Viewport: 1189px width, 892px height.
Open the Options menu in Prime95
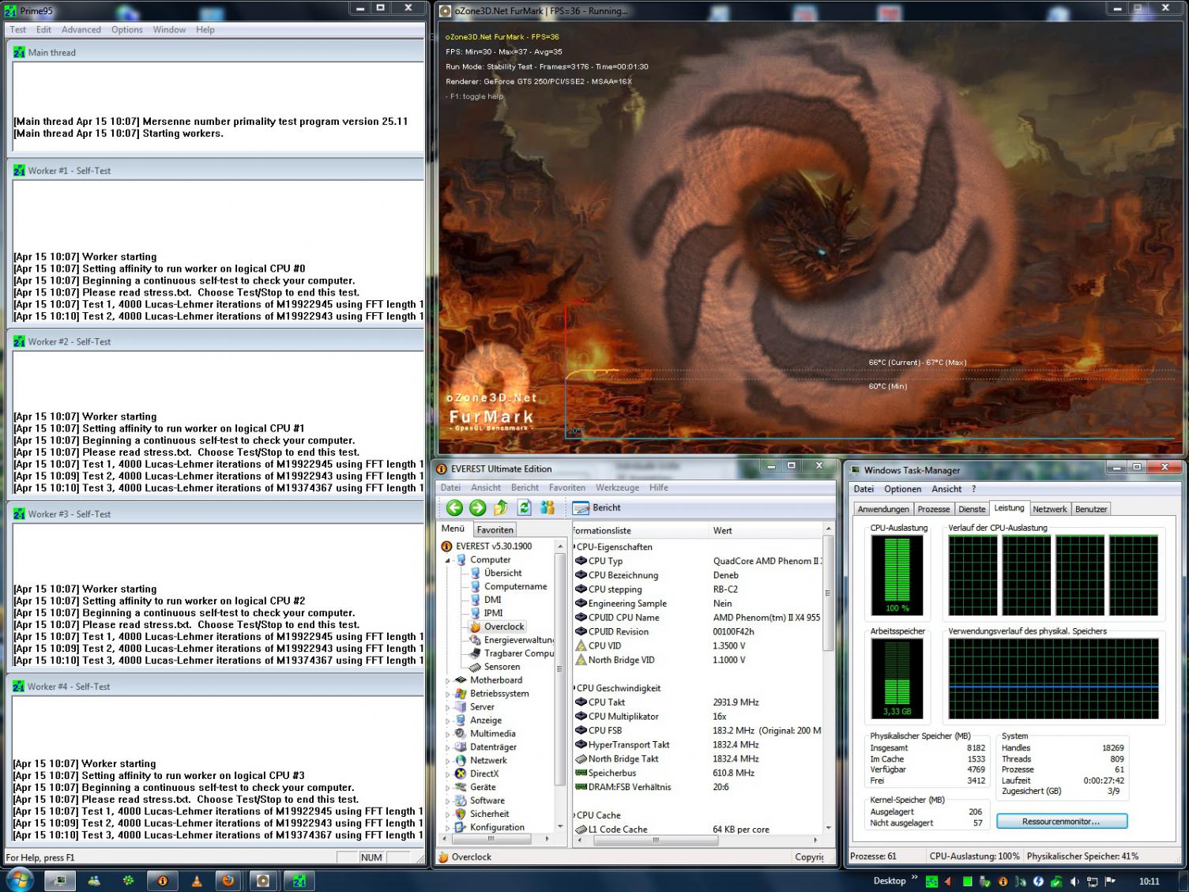[126, 30]
